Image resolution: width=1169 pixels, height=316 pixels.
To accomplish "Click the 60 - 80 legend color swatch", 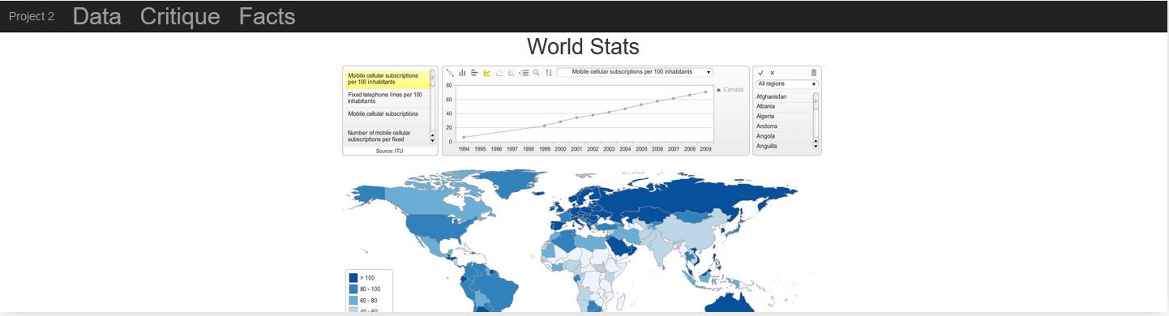I will point(353,301).
